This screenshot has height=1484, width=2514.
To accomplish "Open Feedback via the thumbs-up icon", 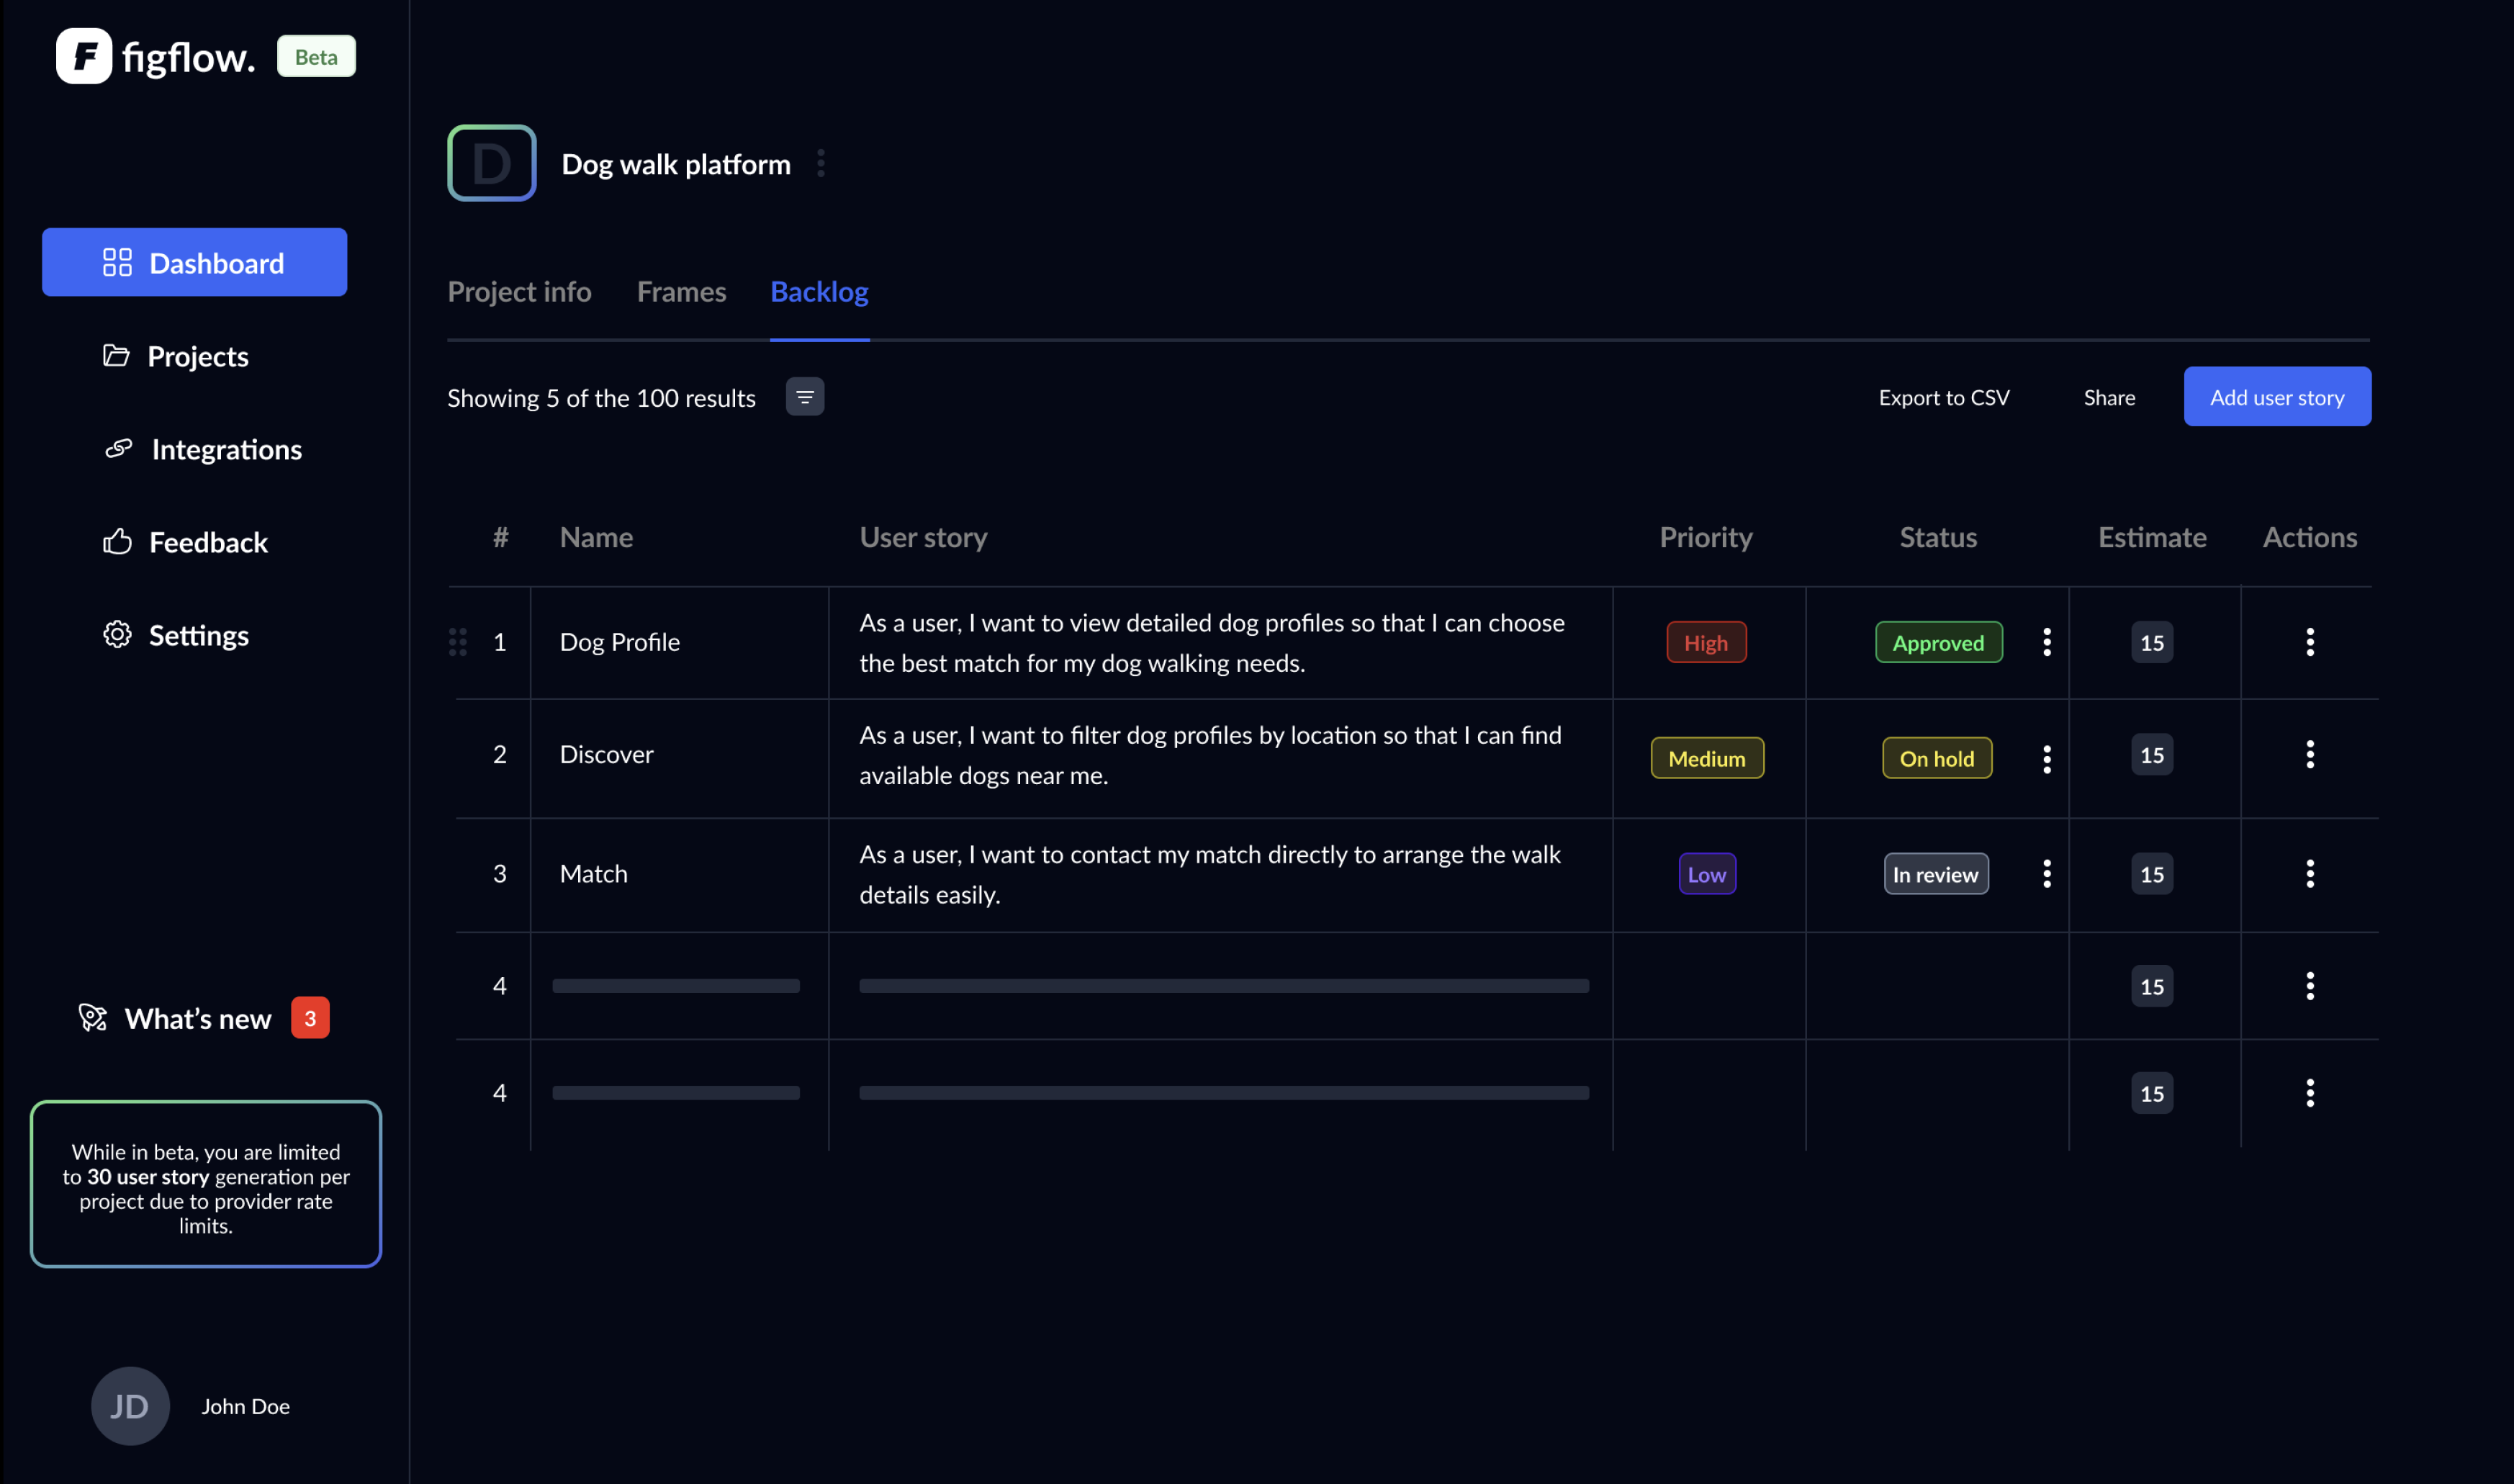I will pos(117,542).
